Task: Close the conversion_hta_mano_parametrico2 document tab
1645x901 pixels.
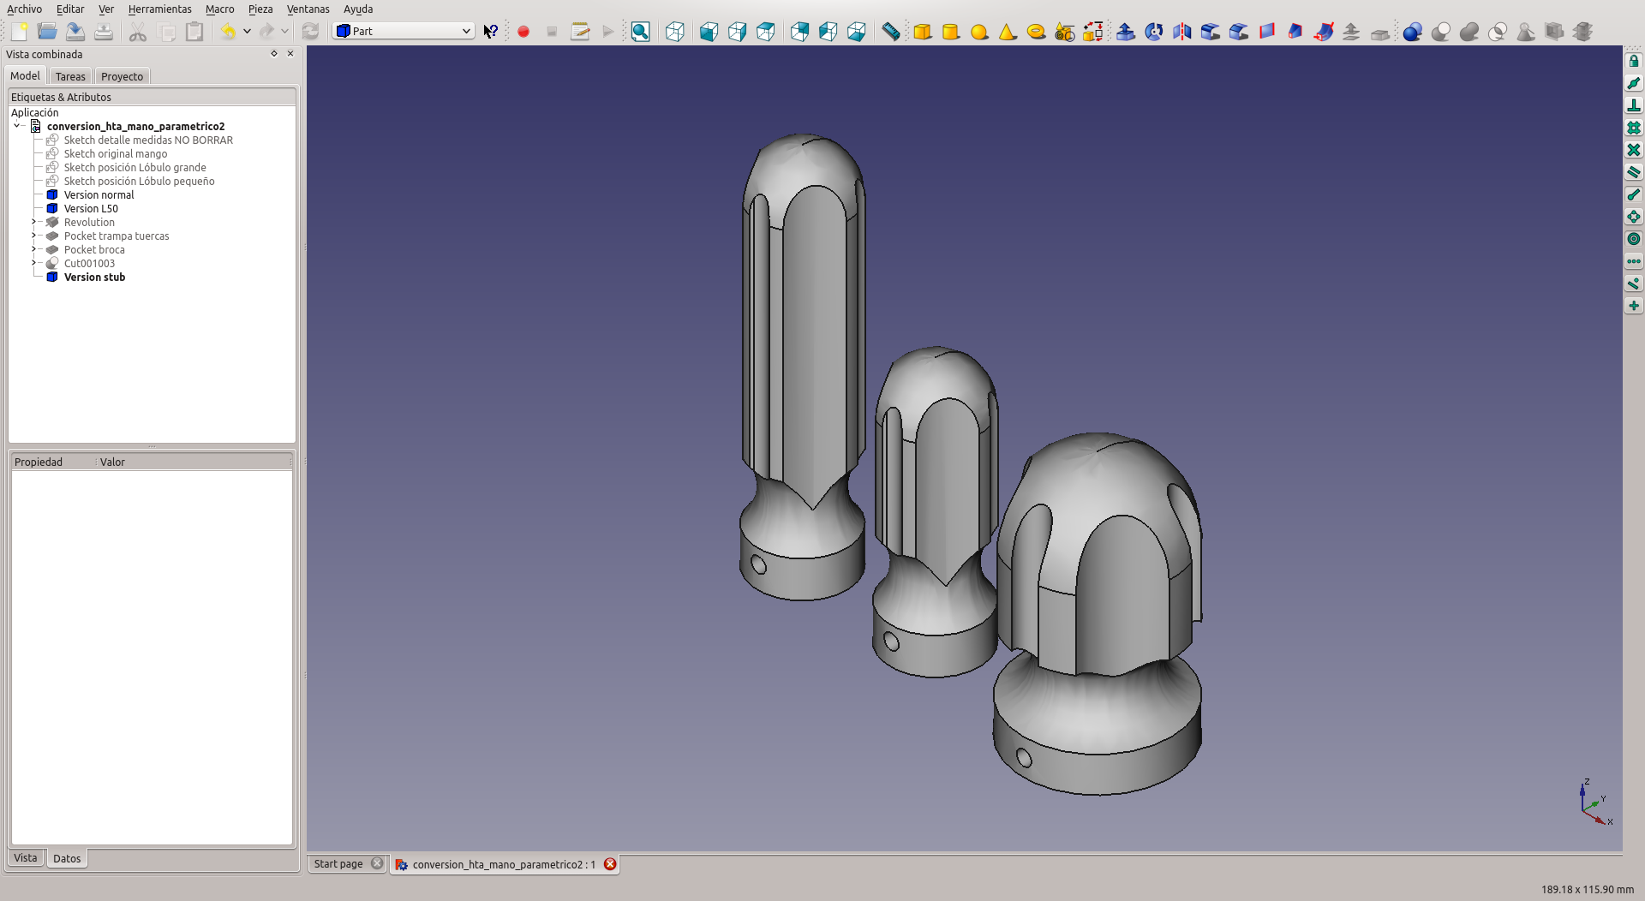Action: (x=610, y=864)
